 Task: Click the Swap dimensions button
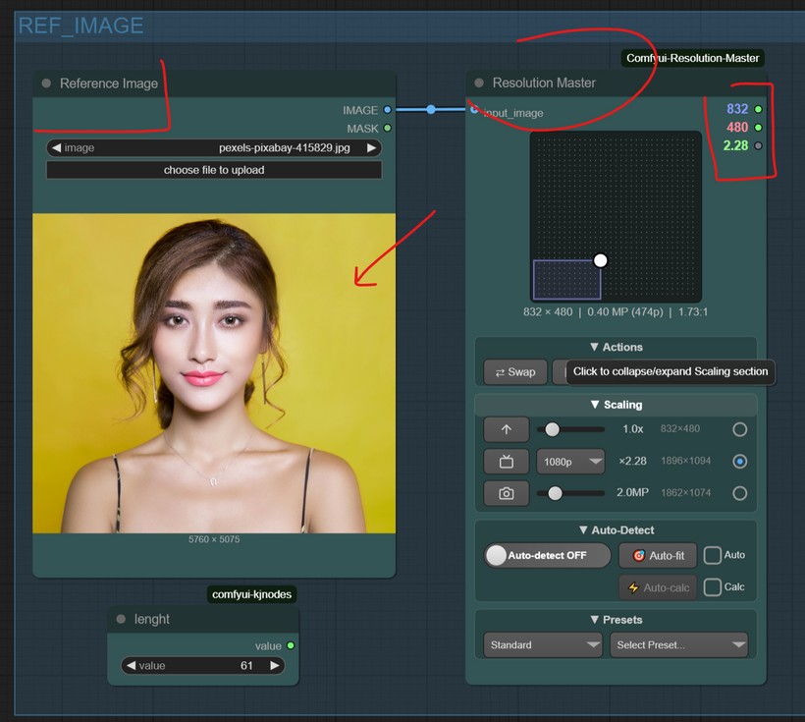pyautogui.click(x=515, y=372)
